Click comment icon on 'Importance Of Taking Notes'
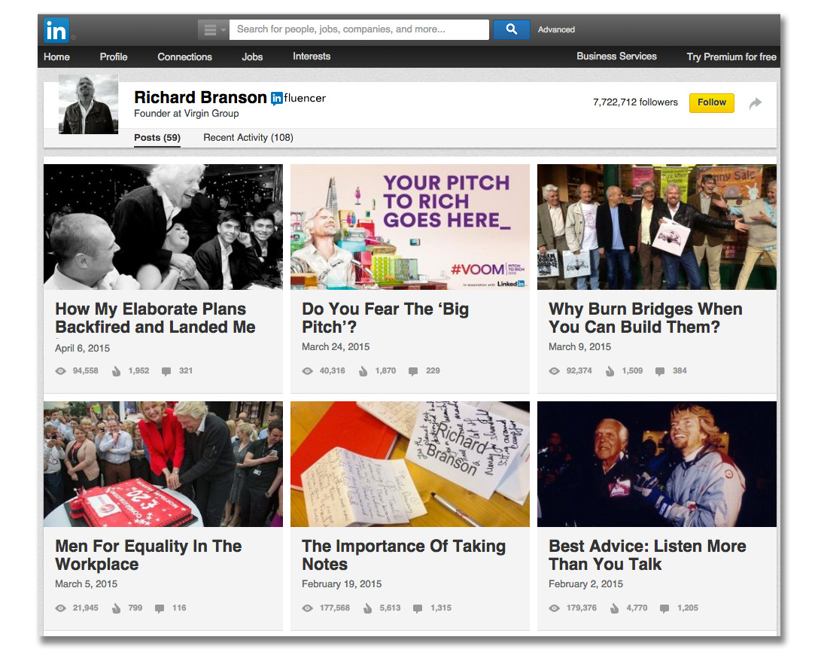This screenshot has height=655, width=818. (418, 608)
